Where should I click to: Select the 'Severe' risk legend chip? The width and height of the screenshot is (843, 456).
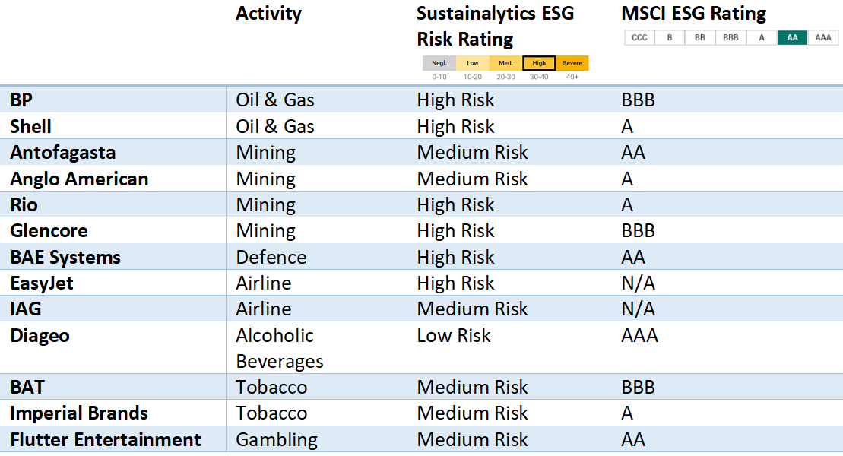pyautogui.click(x=572, y=63)
